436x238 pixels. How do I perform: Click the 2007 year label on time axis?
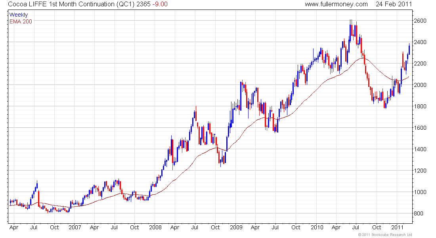[x=75, y=227]
